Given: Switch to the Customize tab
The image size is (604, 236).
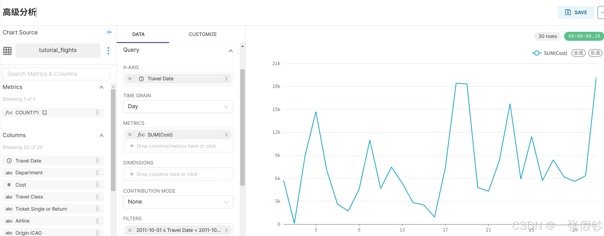Looking at the screenshot, I should point(203,34).
